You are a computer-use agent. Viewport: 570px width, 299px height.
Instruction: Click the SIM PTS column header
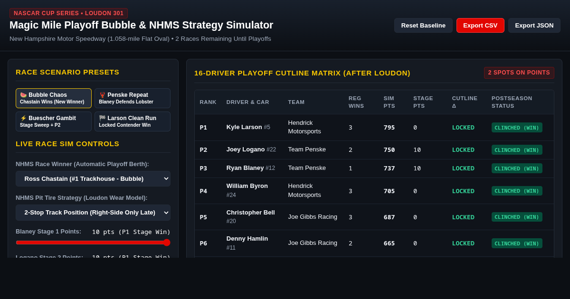pos(389,102)
